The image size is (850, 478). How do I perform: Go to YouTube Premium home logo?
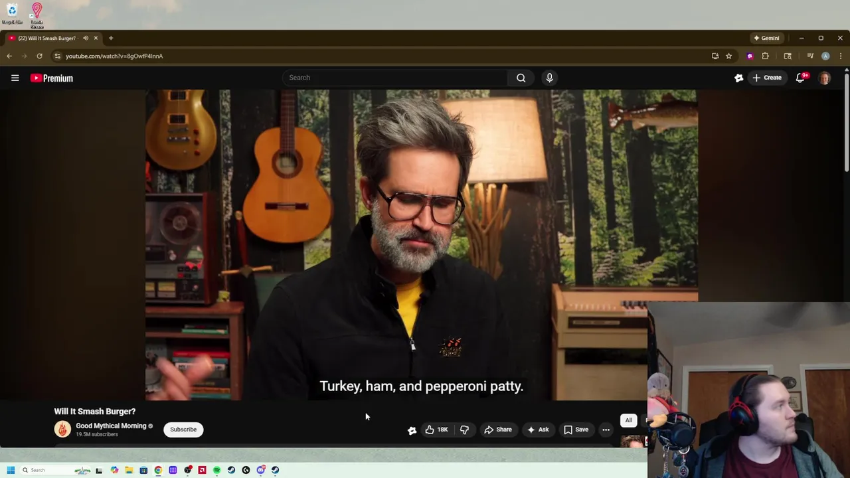52,78
